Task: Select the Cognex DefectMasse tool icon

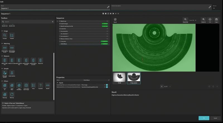Action: (x=19, y=86)
